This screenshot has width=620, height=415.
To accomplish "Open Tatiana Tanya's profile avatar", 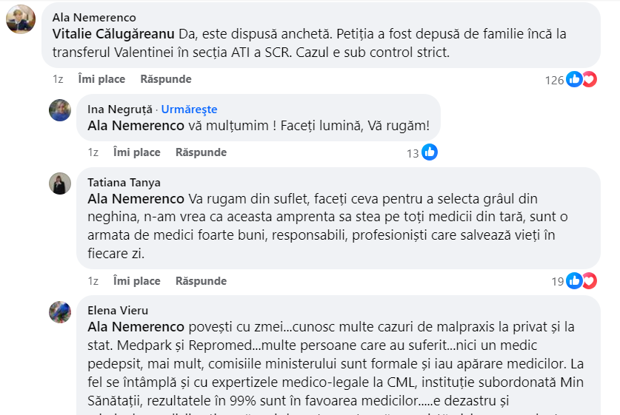I will tap(60, 183).
